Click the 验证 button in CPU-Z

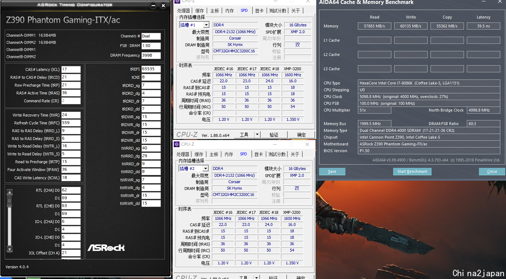[x=274, y=135]
